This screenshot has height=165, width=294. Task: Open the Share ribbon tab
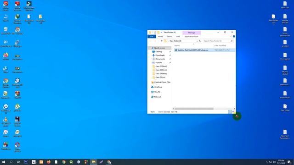point(170,37)
